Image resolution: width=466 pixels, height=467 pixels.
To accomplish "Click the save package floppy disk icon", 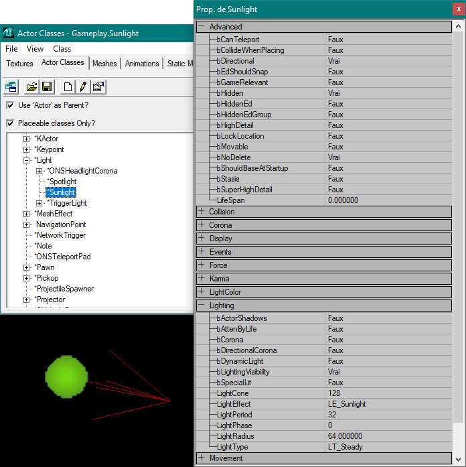I will (x=47, y=86).
